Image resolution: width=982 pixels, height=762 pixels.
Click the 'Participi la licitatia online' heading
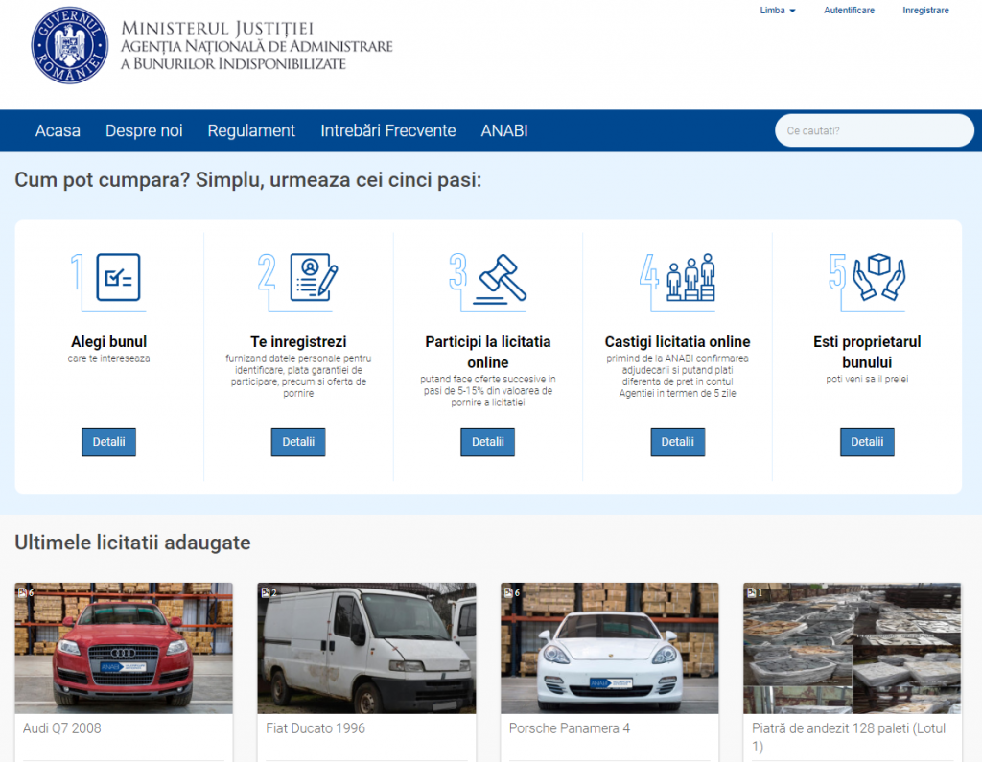point(488,352)
